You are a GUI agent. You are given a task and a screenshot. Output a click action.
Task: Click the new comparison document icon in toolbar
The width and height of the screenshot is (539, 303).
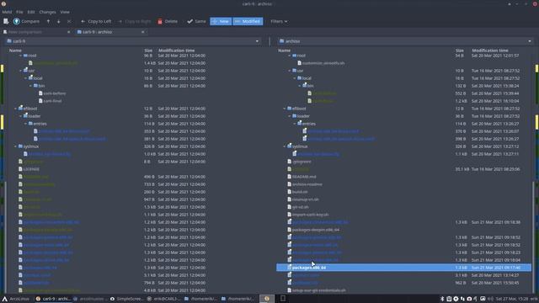click(6, 21)
